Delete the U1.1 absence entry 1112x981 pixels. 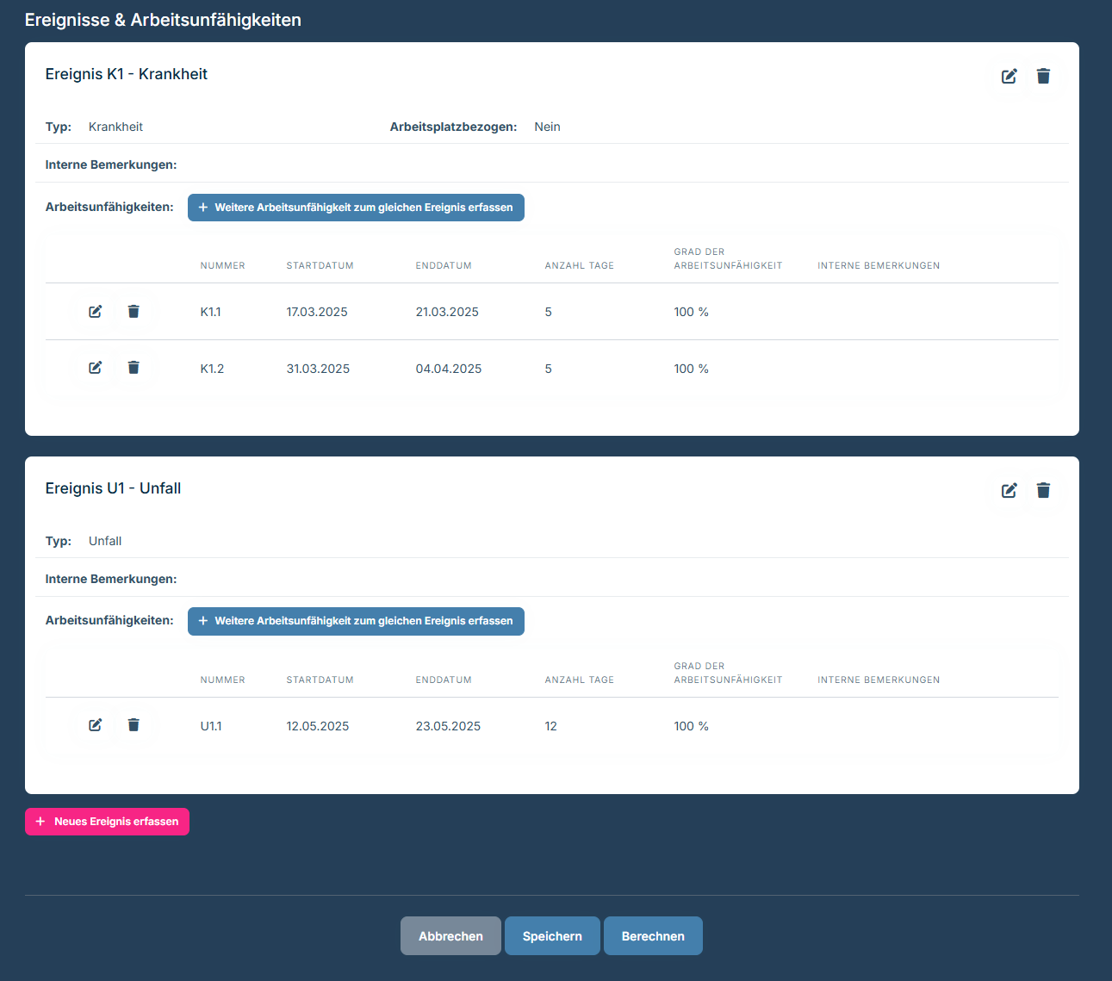(134, 725)
